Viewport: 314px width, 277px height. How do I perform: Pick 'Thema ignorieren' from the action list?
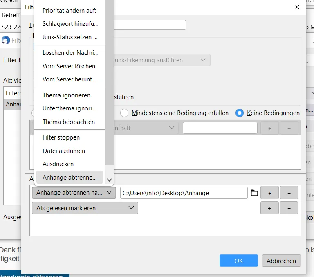click(66, 95)
